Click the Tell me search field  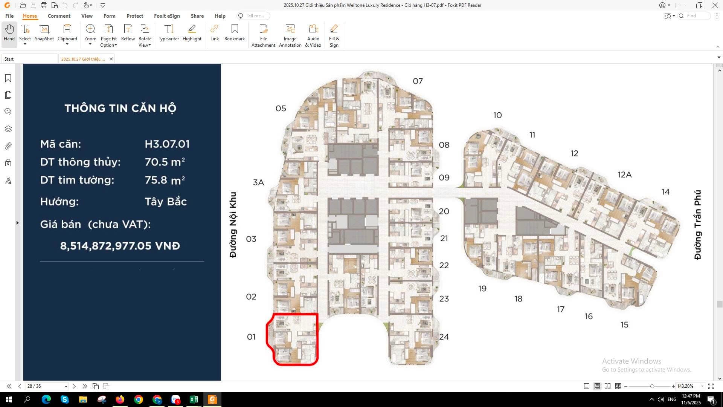pos(255,16)
